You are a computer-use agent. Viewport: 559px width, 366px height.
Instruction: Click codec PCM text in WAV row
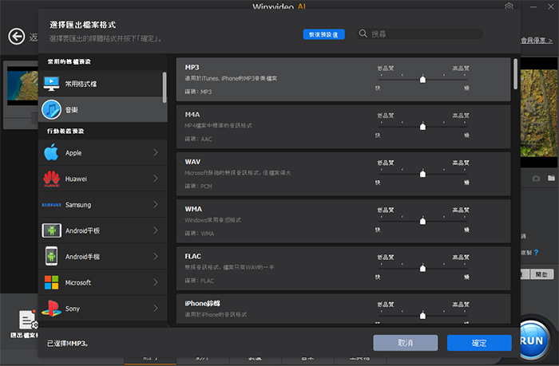198,187
